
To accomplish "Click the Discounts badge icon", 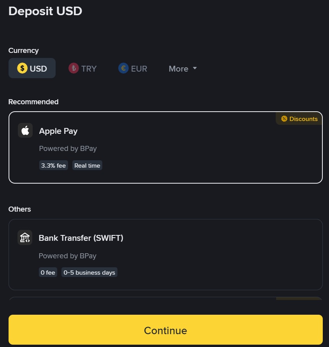I will 284,119.
